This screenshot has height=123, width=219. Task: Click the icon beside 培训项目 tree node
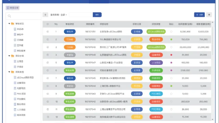point(15,115)
